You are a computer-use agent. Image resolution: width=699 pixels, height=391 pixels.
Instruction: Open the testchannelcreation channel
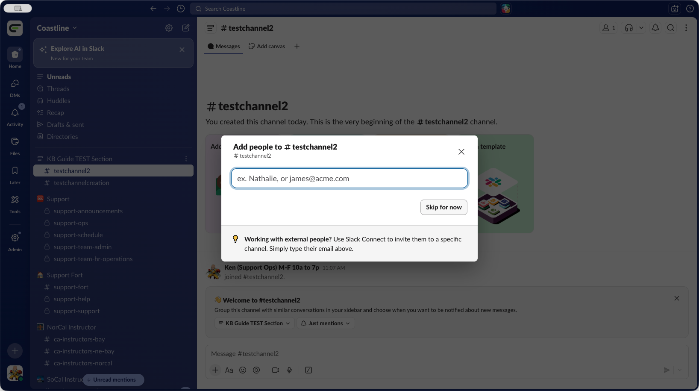click(81, 183)
